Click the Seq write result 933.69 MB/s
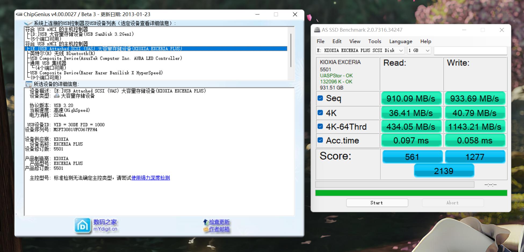 [x=475, y=98]
